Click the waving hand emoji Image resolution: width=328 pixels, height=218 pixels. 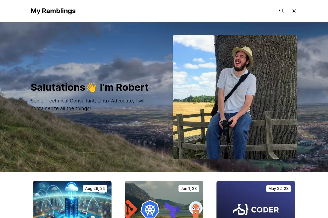pyautogui.click(x=91, y=87)
